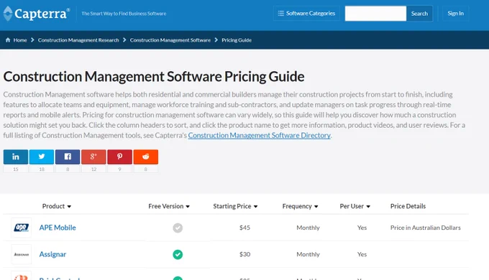This screenshot has height=280, width=489.
Task: Click the $30 starting price cell
Action: point(244,254)
